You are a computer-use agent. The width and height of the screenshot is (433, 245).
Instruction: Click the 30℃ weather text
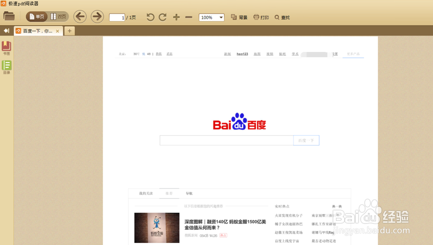136,54
